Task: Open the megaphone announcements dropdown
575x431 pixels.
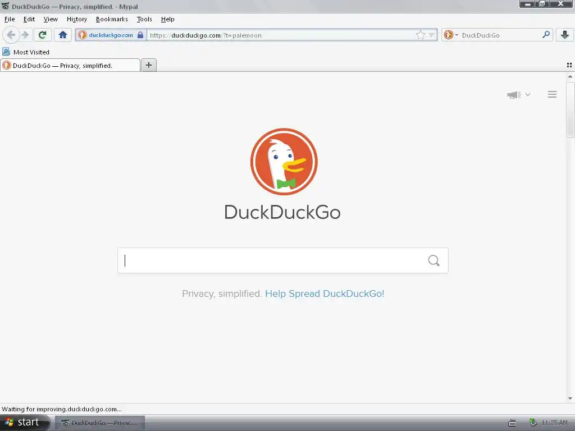Action: [518, 94]
